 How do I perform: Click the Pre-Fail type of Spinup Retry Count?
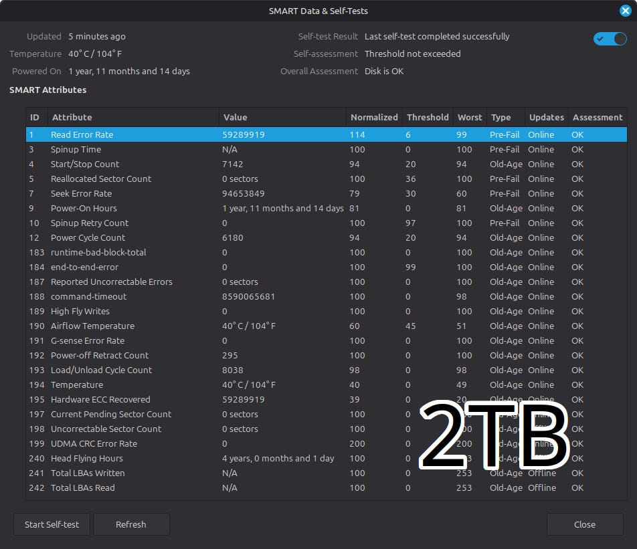pyautogui.click(x=505, y=223)
